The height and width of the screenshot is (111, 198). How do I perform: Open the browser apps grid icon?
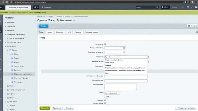(7, 2)
